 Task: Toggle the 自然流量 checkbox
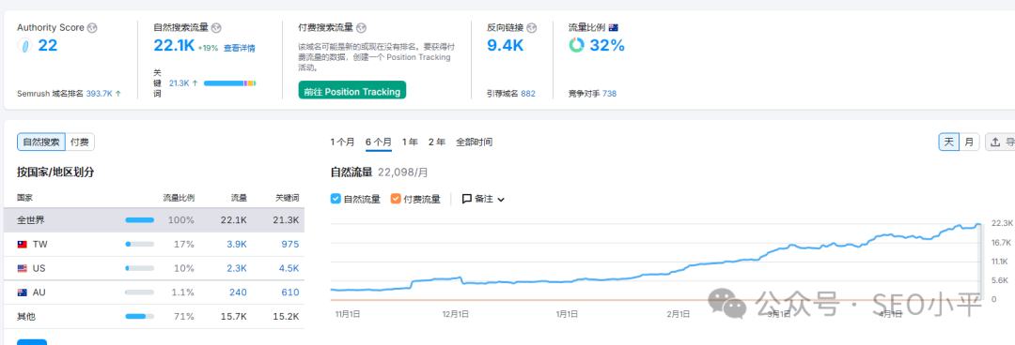tap(336, 199)
